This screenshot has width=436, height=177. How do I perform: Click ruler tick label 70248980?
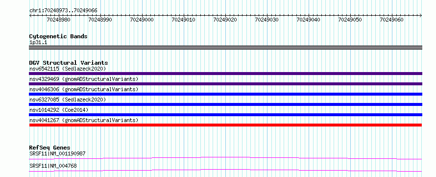pyautogui.click(x=59, y=20)
